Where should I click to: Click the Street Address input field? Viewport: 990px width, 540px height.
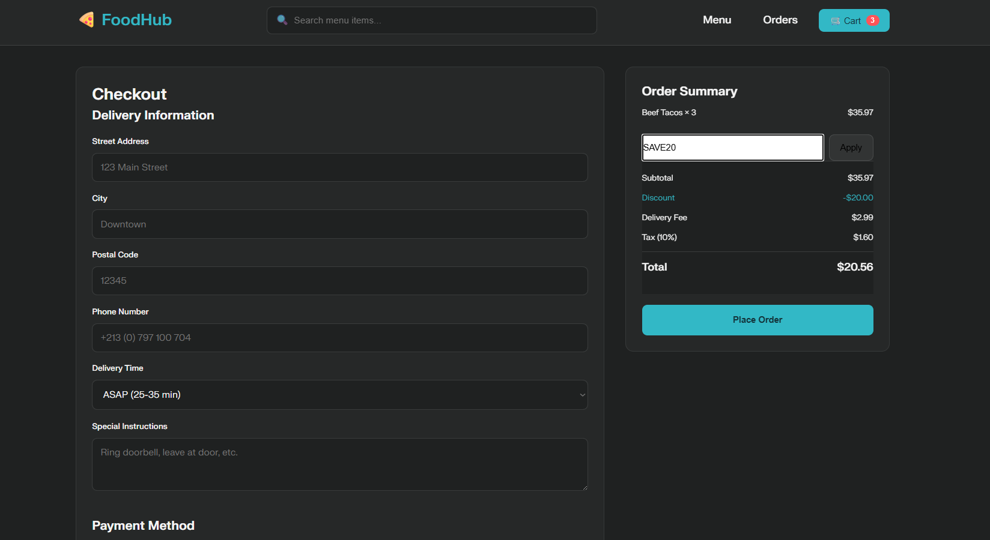339,167
